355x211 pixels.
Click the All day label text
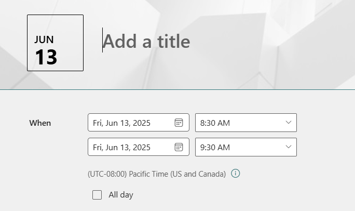(121, 195)
